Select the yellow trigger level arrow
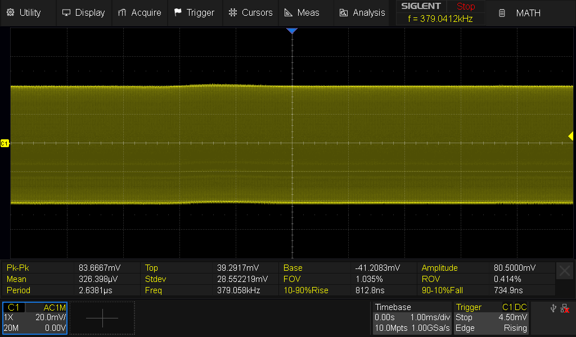The height and width of the screenshot is (337, 576). tap(570, 136)
